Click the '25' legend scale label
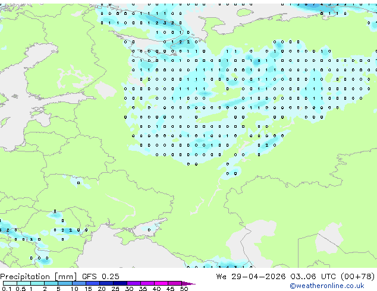 pyautogui.click(x=115, y=289)
